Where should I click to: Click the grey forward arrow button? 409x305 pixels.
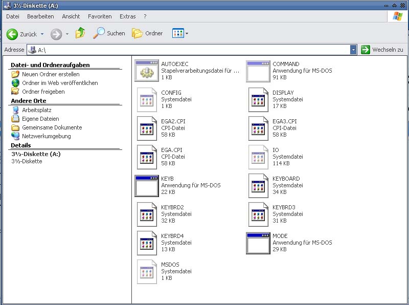[x=56, y=34]
